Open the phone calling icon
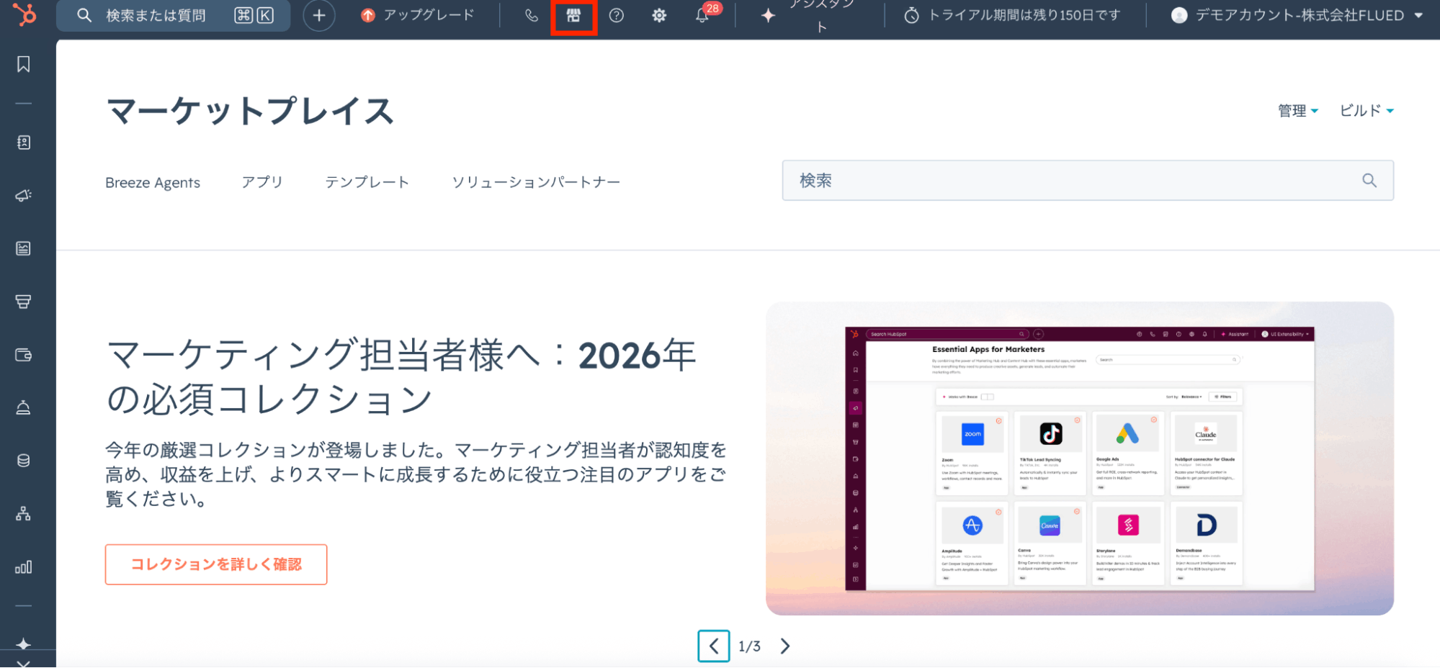Screen dimensions: 1440x668 pyautogui.click(x=532, y=15)
